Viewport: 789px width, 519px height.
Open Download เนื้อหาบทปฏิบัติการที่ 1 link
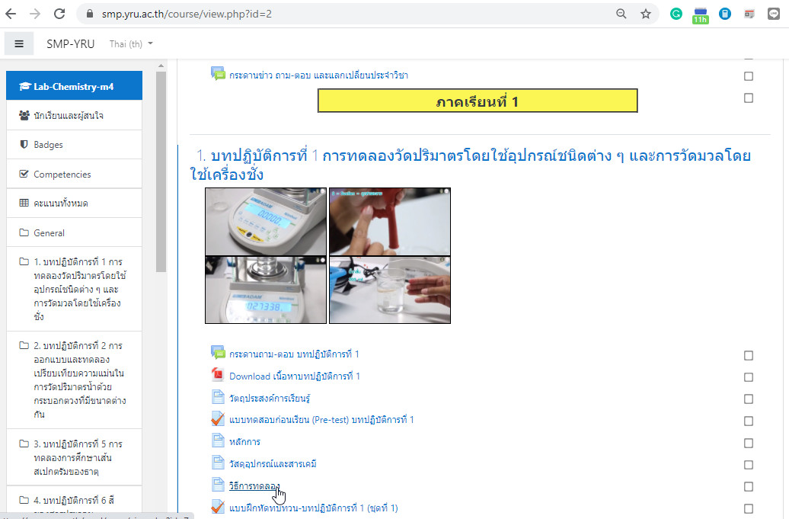(295, 376)
